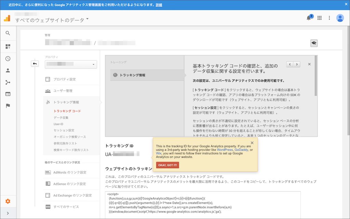This screenshot has width=350, height=219.
Task: Open プロパティ設定
Action: [x=65, y=79]
